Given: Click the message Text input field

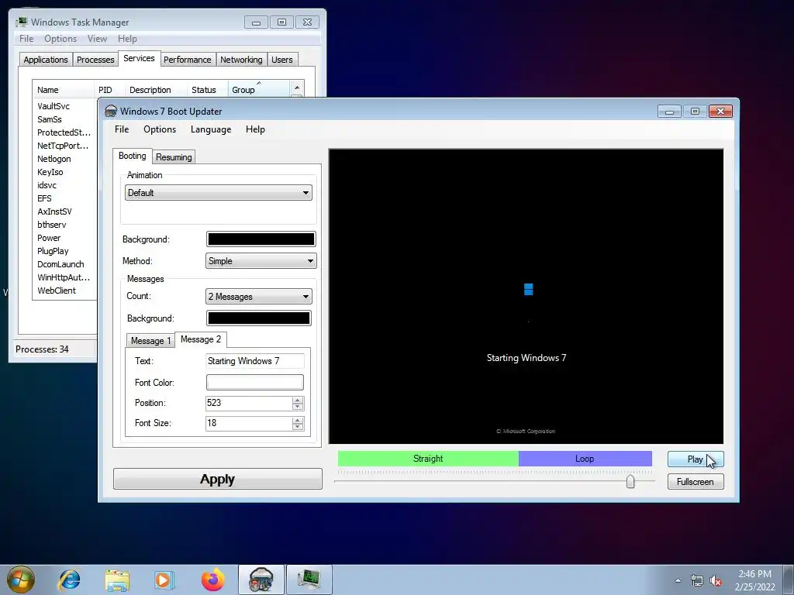Looking at the screenshot, I should point(254,361).
